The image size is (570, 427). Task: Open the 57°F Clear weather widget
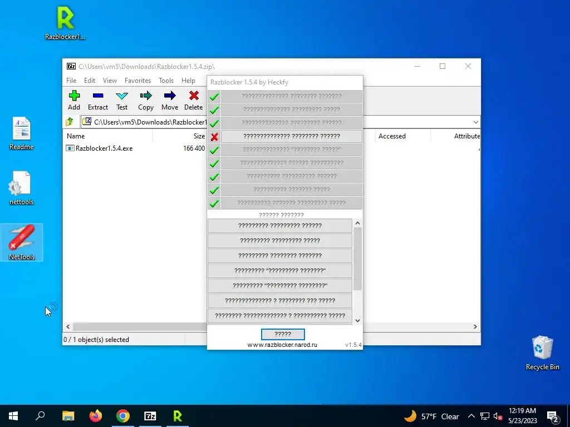(x=431, y=416)
